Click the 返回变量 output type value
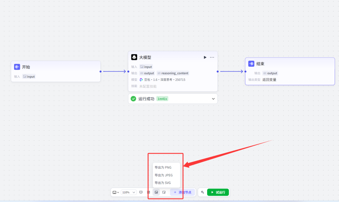The width and height of the screenshot is (339, 202). tap(269, 80)
